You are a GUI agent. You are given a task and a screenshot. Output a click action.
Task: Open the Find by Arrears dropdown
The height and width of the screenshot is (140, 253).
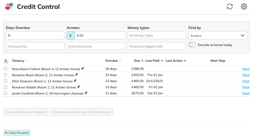[218, 36]
